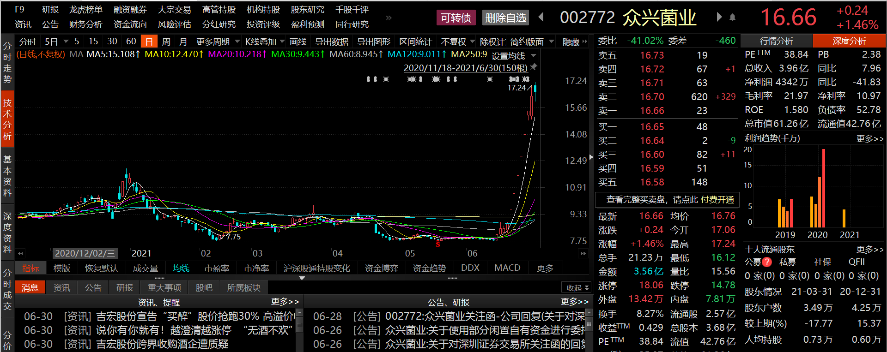Jump the chart right with the » arrow
This screenshot has width=887, height=352.
point(583,253)
